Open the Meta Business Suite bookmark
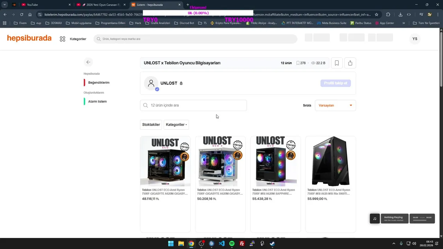This screenshot has width=443, height=249. (x=331, y=23)
